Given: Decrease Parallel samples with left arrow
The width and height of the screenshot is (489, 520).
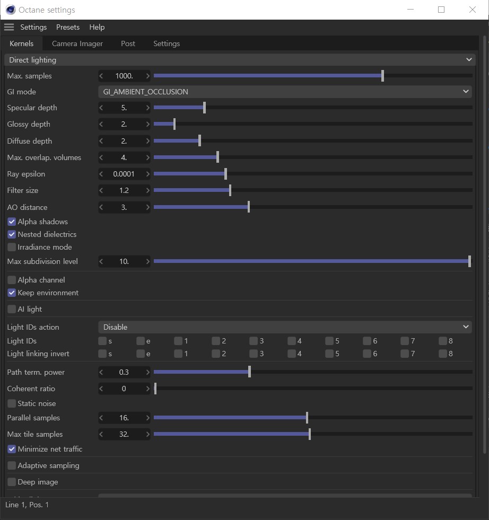Looking at the screenshot, I should [x=101, y=418].
